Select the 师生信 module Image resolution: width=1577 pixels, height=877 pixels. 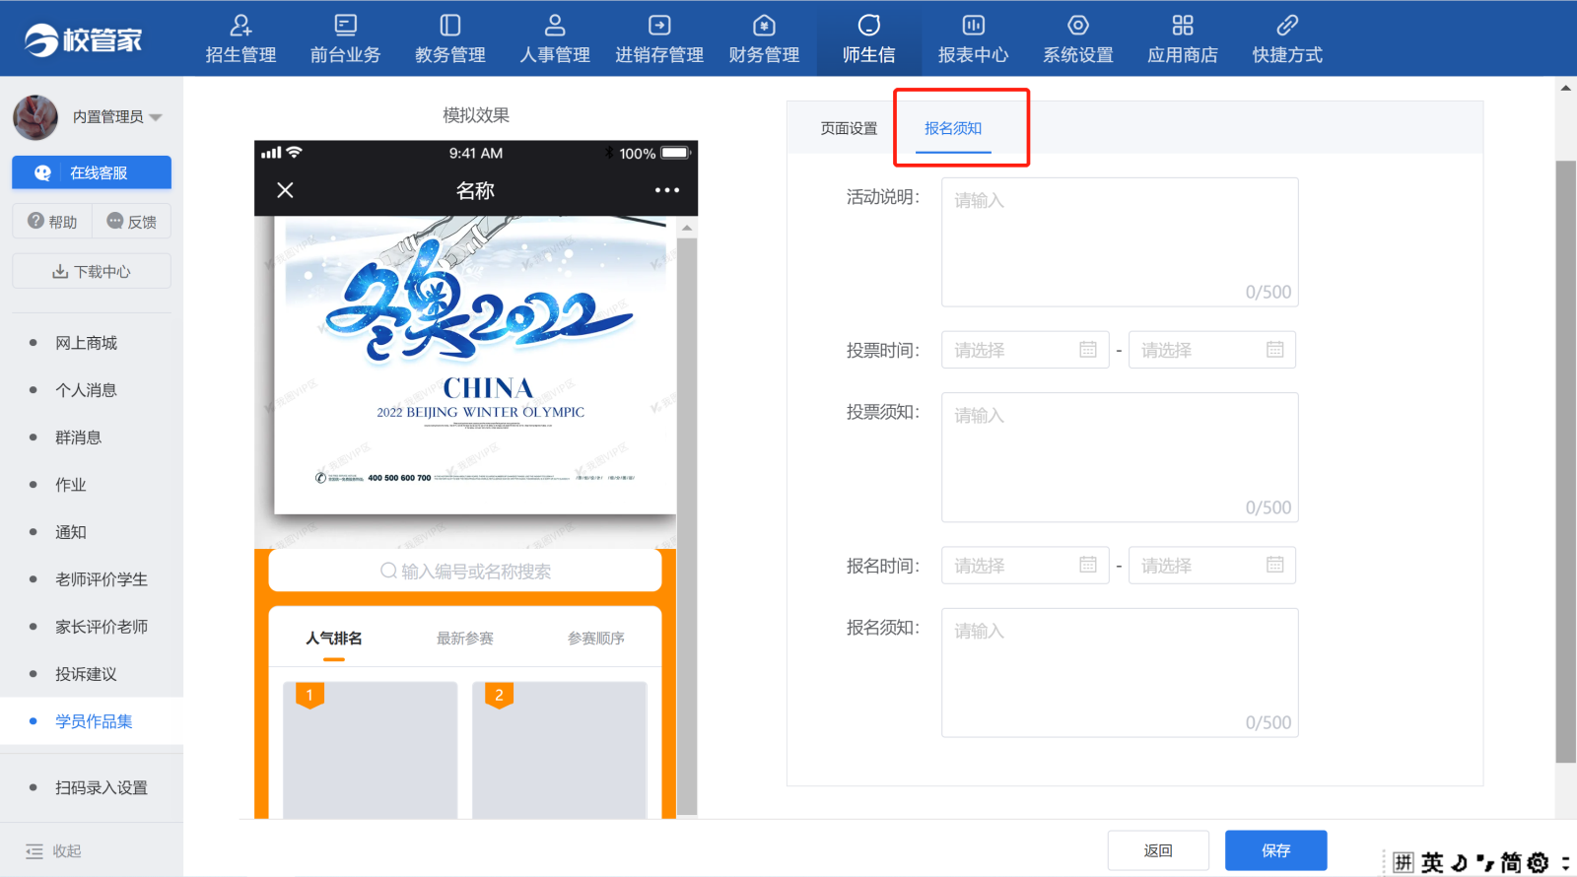click(x=868, y=39)
